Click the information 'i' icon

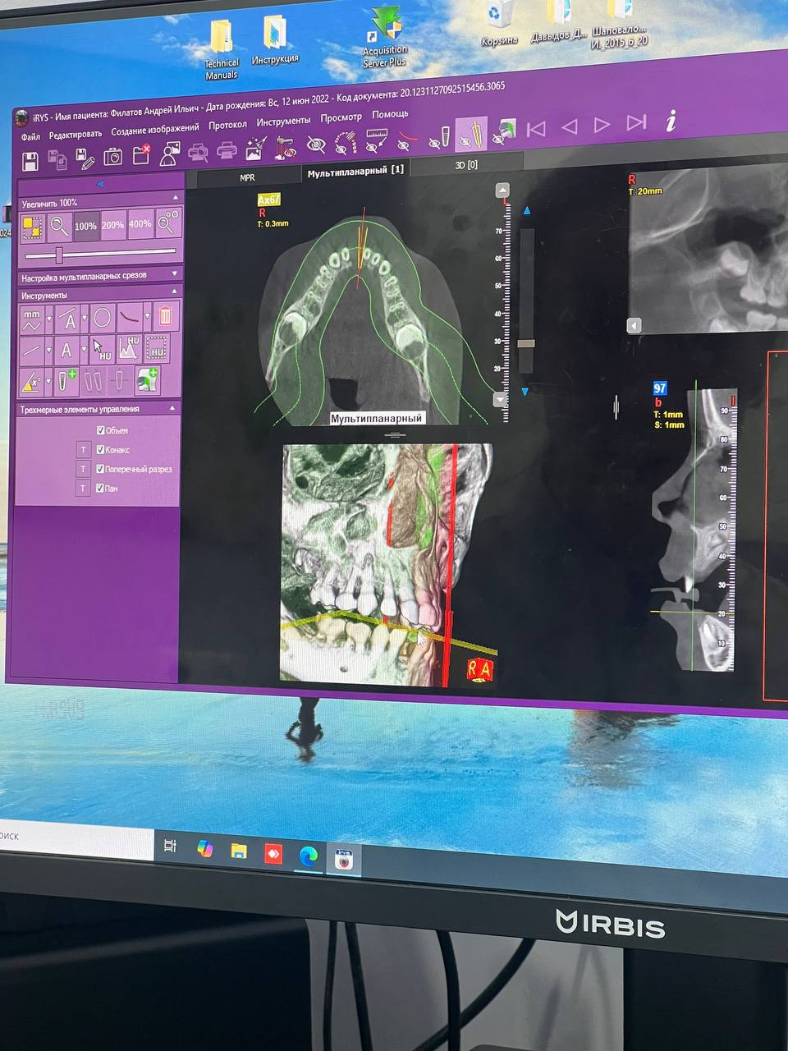pyautogui.click(x=671, y=122)
